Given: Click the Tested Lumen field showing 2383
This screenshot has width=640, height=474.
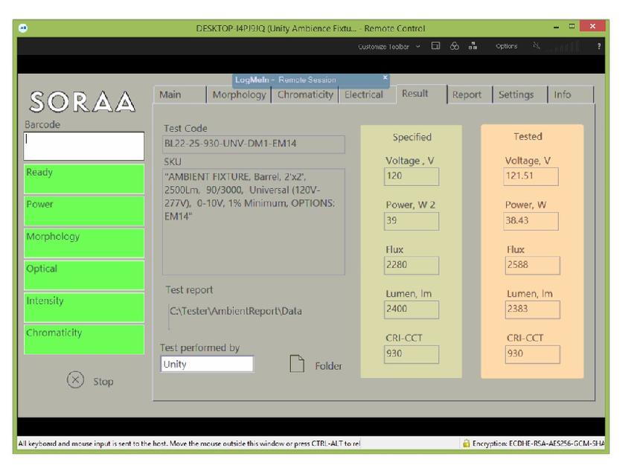Looking at the screenshot, I should pyautogui.click(x=533, y=310).
